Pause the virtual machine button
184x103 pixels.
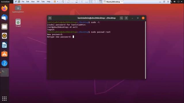point(55,2)
